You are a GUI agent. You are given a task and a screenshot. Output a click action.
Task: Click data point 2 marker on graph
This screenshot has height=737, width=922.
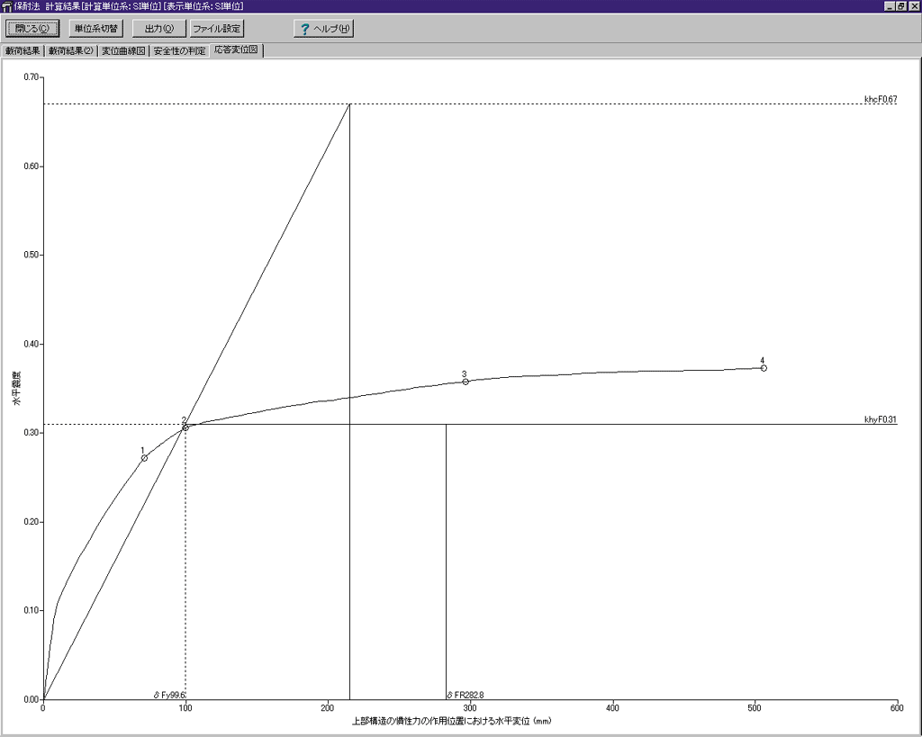coord(185,427)
